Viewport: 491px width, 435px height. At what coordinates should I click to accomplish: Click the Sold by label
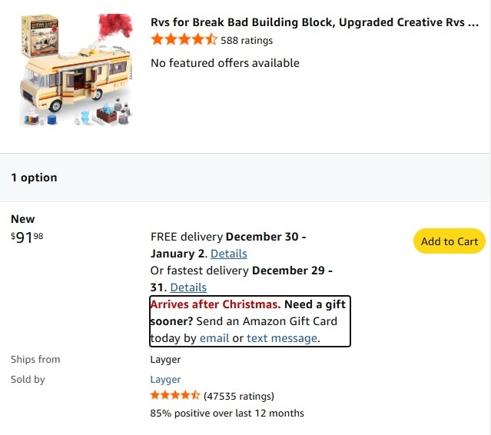click(x=28, y=379)
